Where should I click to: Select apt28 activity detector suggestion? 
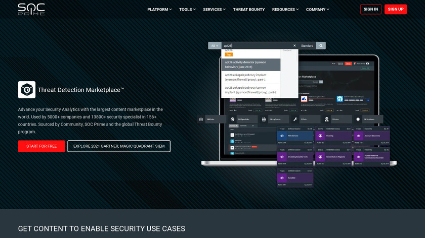click(251, 65)
